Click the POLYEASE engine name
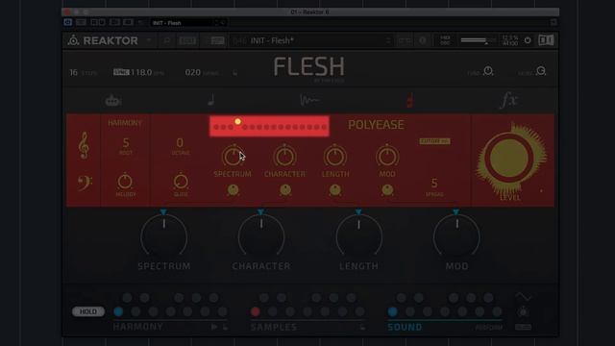The image size is (615, 346). (376, 125)
